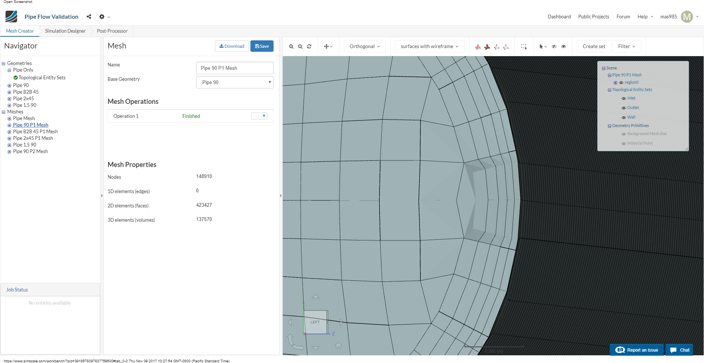The image size is (704, 363).
Task: Click the zoom out magnifier icon
Action: pos(300,47)
